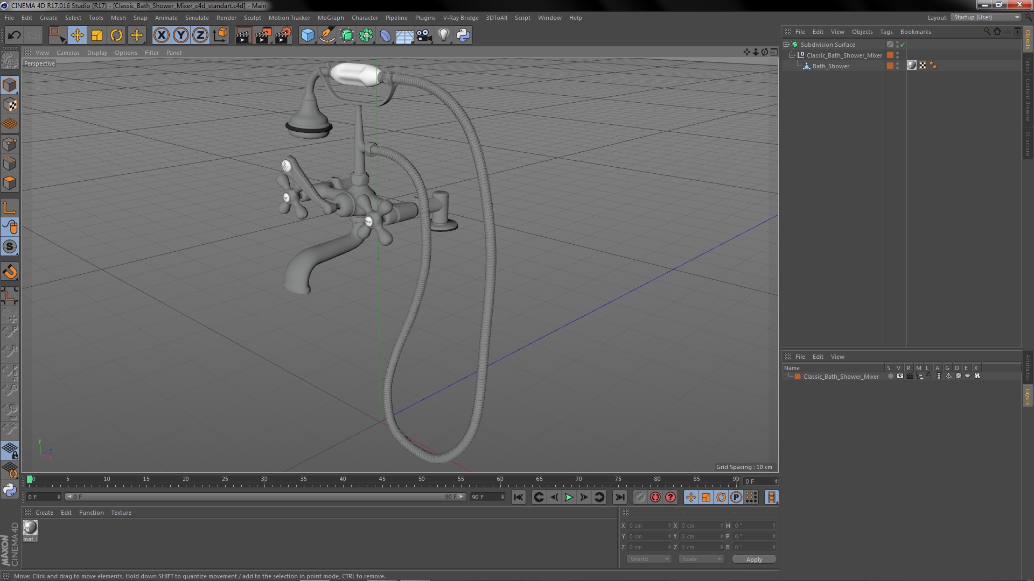Play the animation forwards
The height and width of the screenshot is (581, 1034).
point(569,498)
